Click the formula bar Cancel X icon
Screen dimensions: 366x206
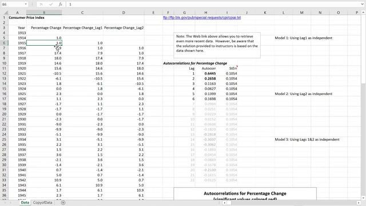41,5
